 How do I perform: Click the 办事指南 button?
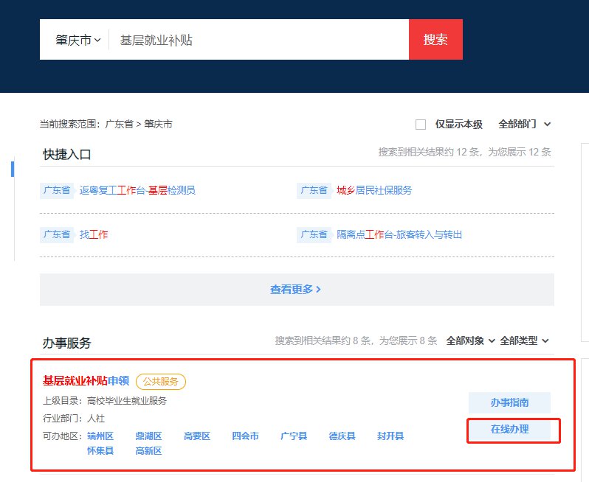pyautogui.click(x=509, y=403)
